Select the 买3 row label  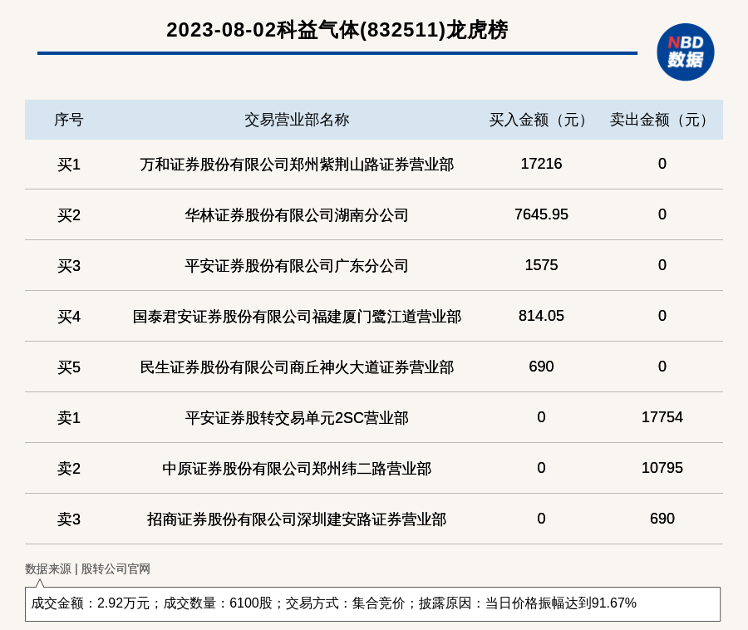[x=69, y=266]
